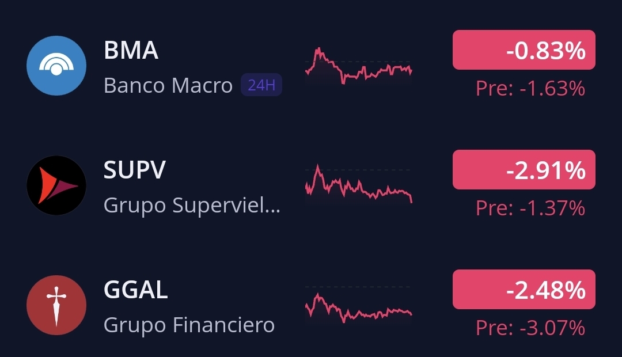Tap the Grupo Supervielle arrow logo

click(x=56, y=185)
